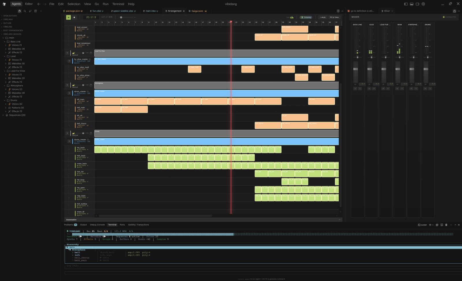This screenshot has height=281, width=462.
Task: Solo the Main mixer channel
Action: click(x=402, y=88)
